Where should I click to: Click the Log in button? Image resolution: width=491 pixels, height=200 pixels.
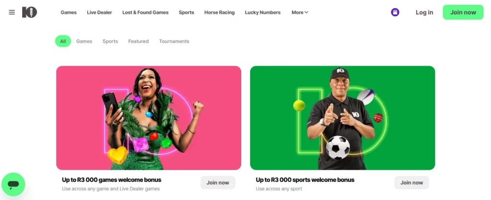(424, 12)
